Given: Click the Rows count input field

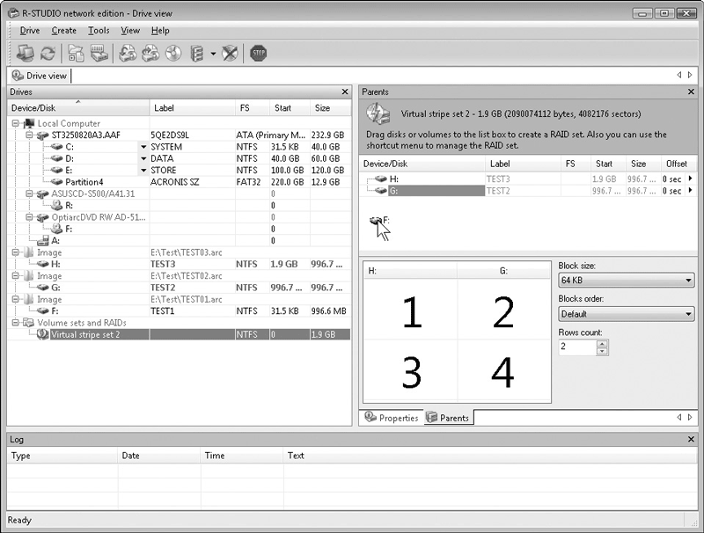Looking at the screenshot, I should coord(577,347).
